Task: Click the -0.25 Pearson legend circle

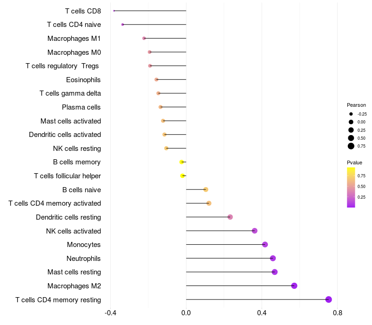Action: [351, 114]
